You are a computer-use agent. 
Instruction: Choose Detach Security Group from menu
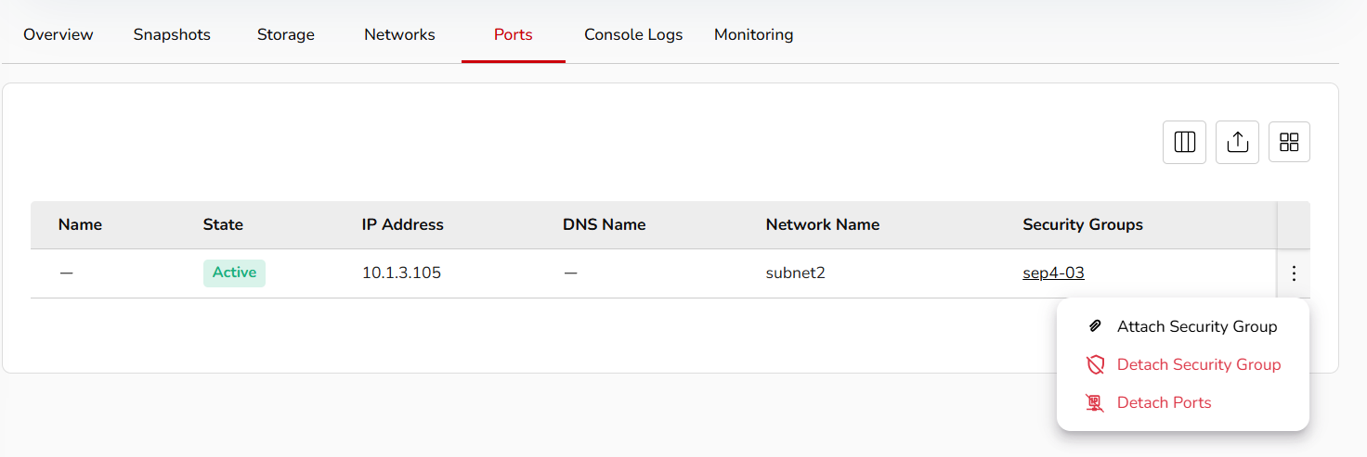pos(1198,364)
